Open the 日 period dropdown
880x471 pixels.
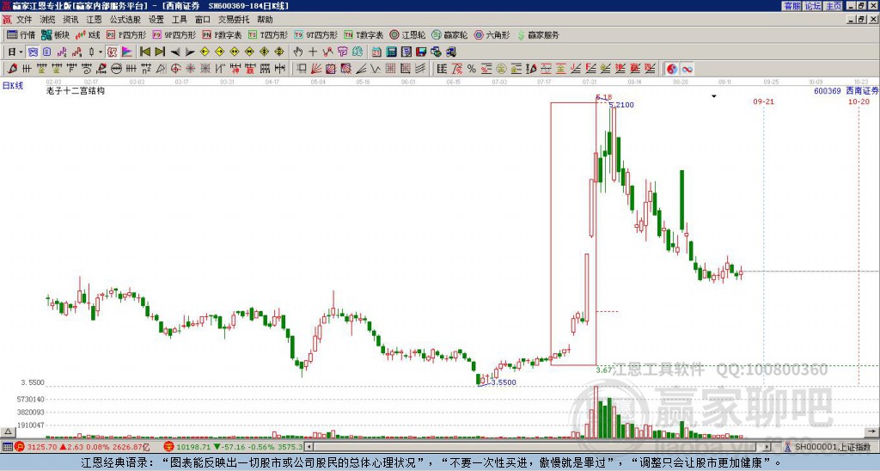tap(15, 52)
